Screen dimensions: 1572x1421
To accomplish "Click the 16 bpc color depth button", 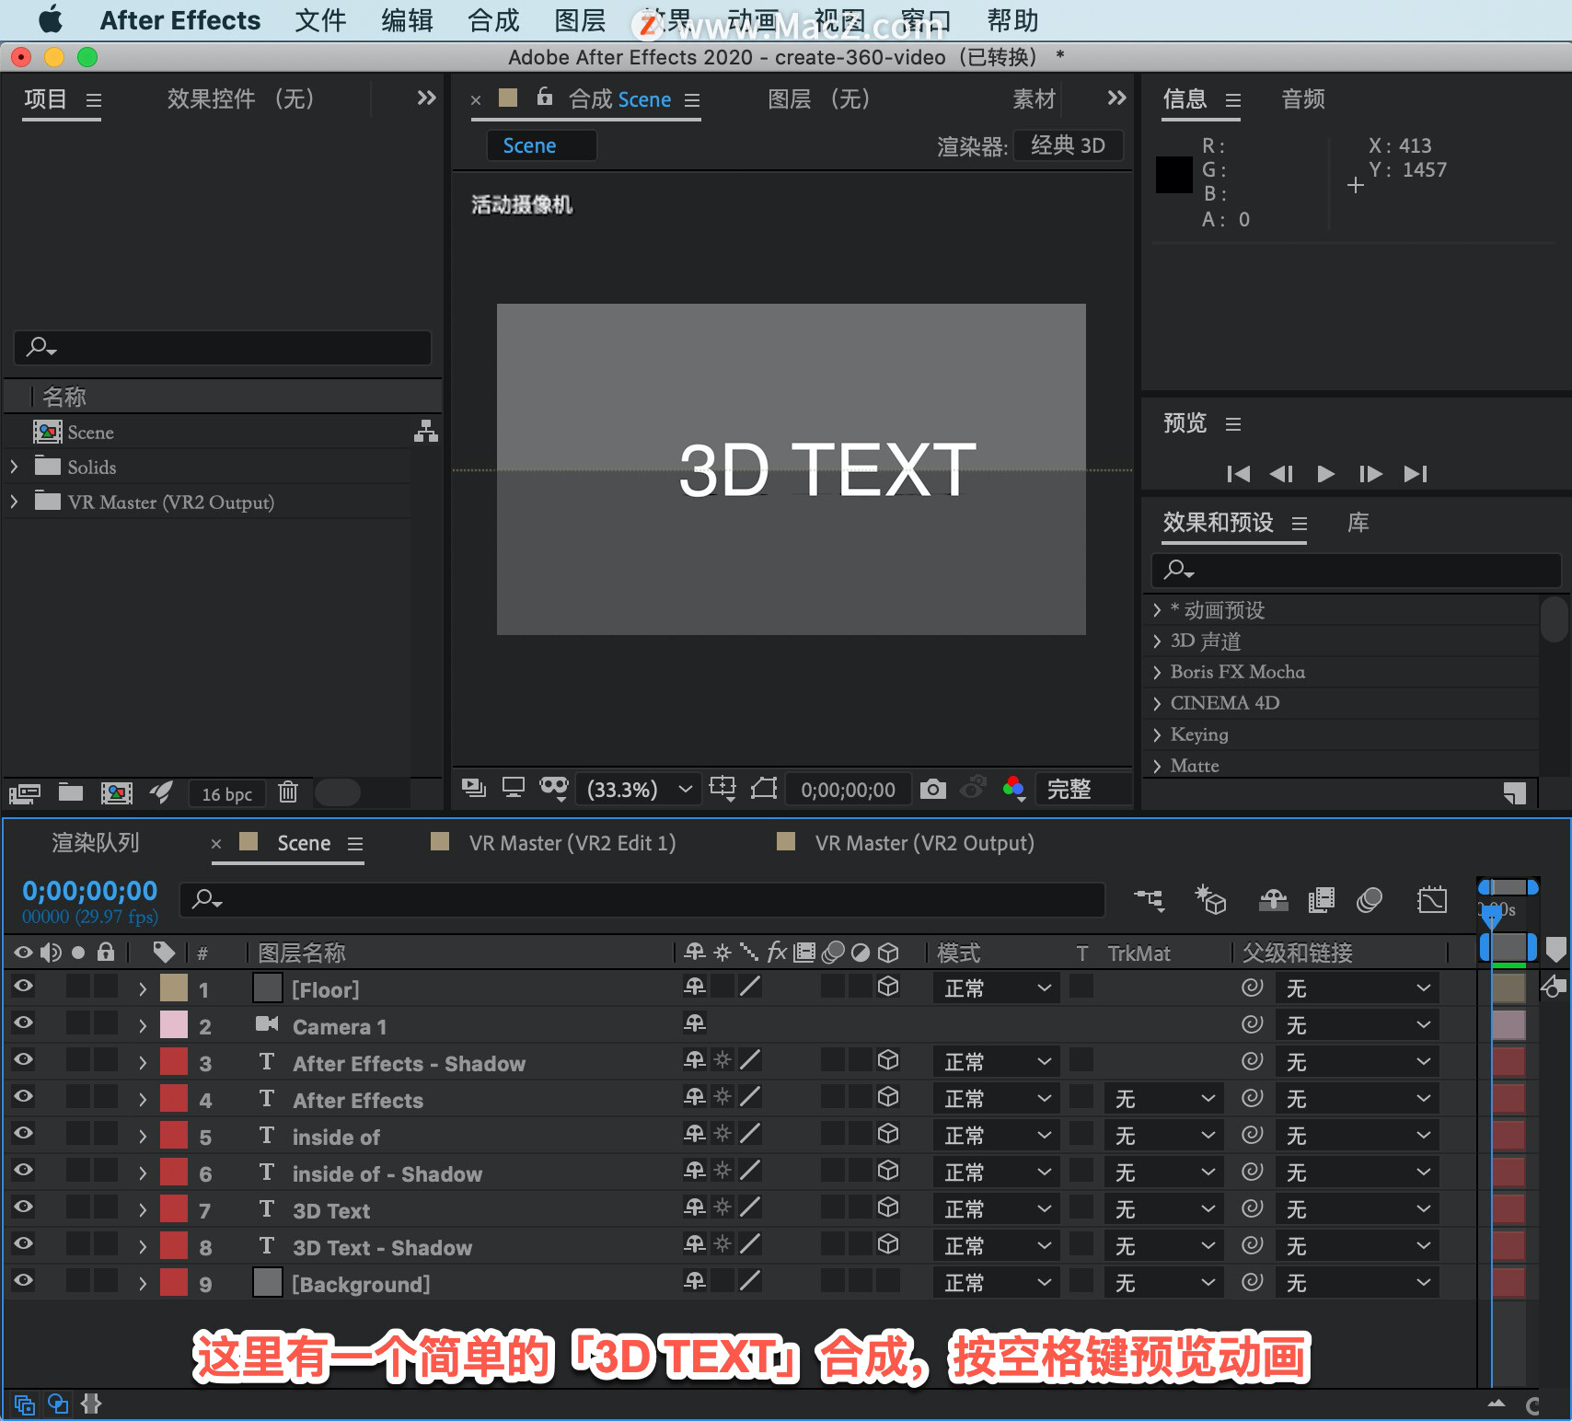I will pos(226,793).
